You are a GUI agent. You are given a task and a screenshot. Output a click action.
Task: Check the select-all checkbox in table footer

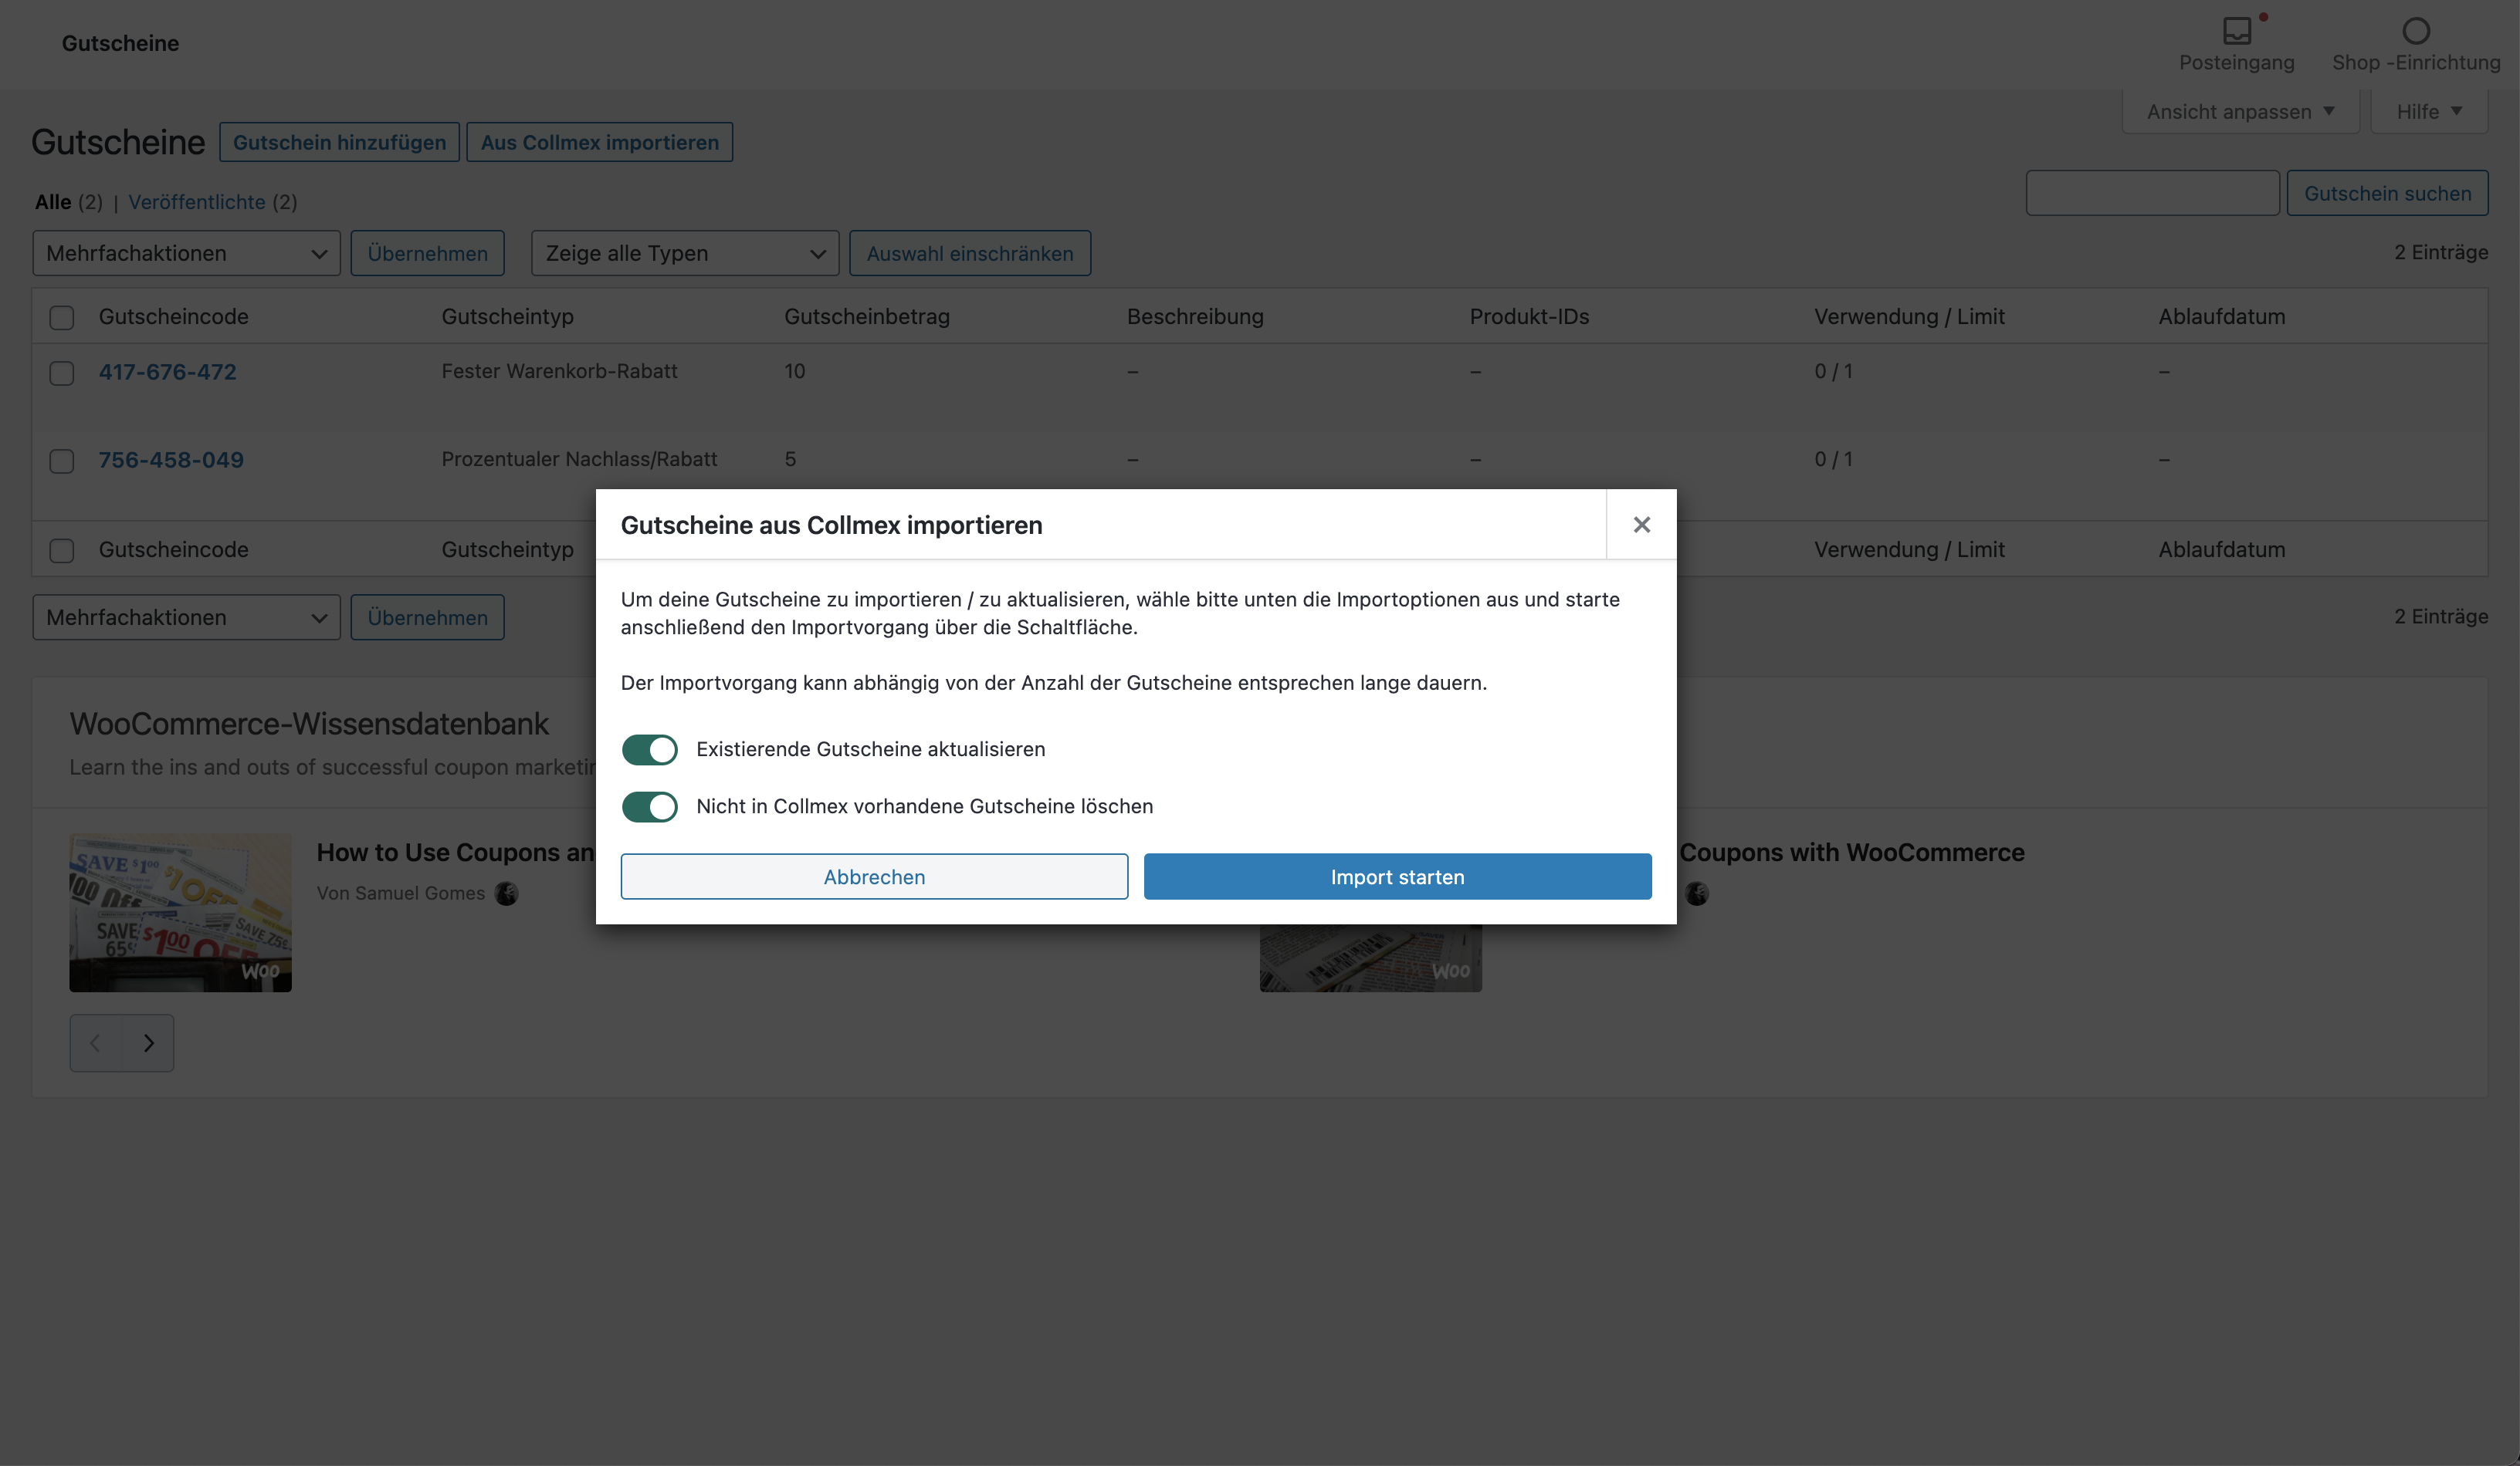(x=62, y=551)
